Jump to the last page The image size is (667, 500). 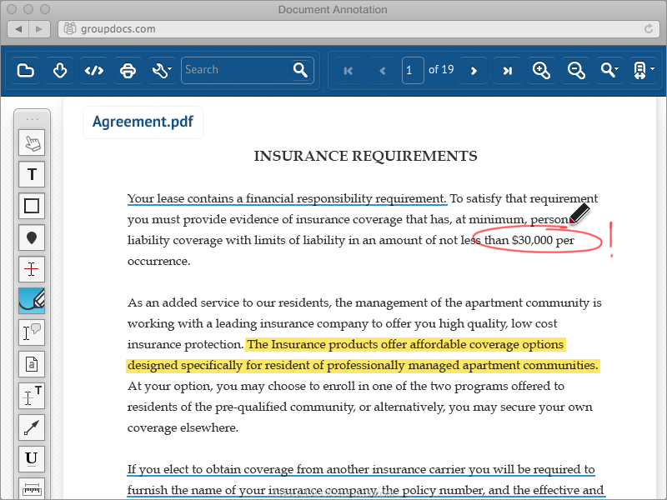(507, 71)
